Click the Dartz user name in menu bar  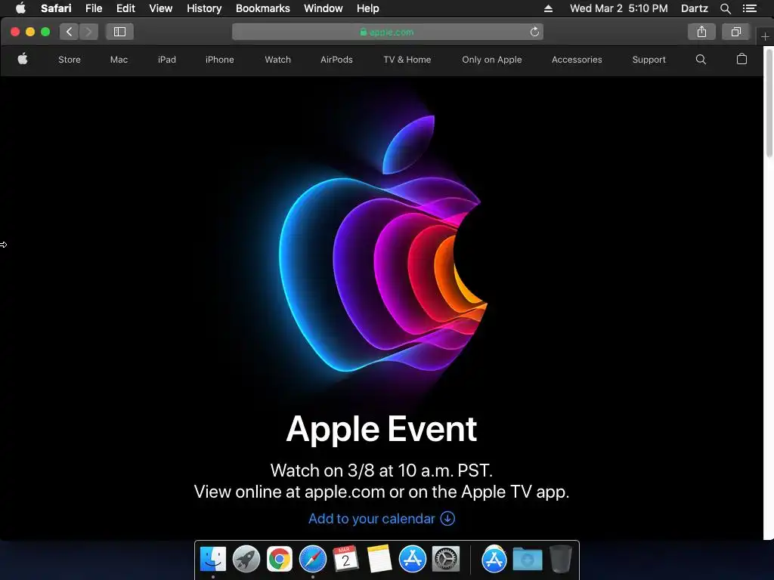pos(694,8)
